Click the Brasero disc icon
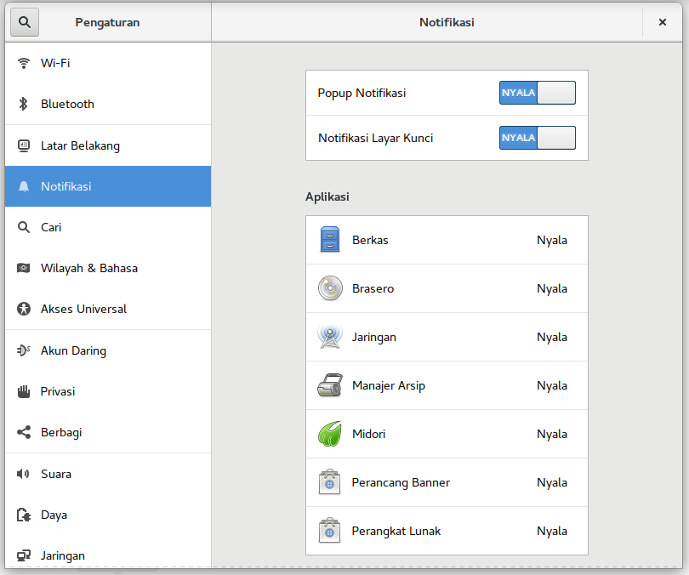The image size is (689, 575). point(329,288)
